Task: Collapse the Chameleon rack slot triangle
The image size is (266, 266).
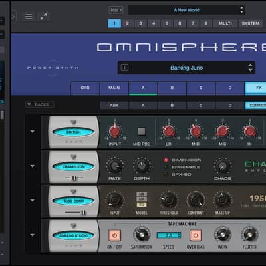Action: tap(33, 166)
